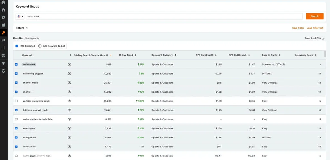Screen dimensions: 330x160
Task: Uncheck the scuba gear checkbox
Action: click(16, 128)
